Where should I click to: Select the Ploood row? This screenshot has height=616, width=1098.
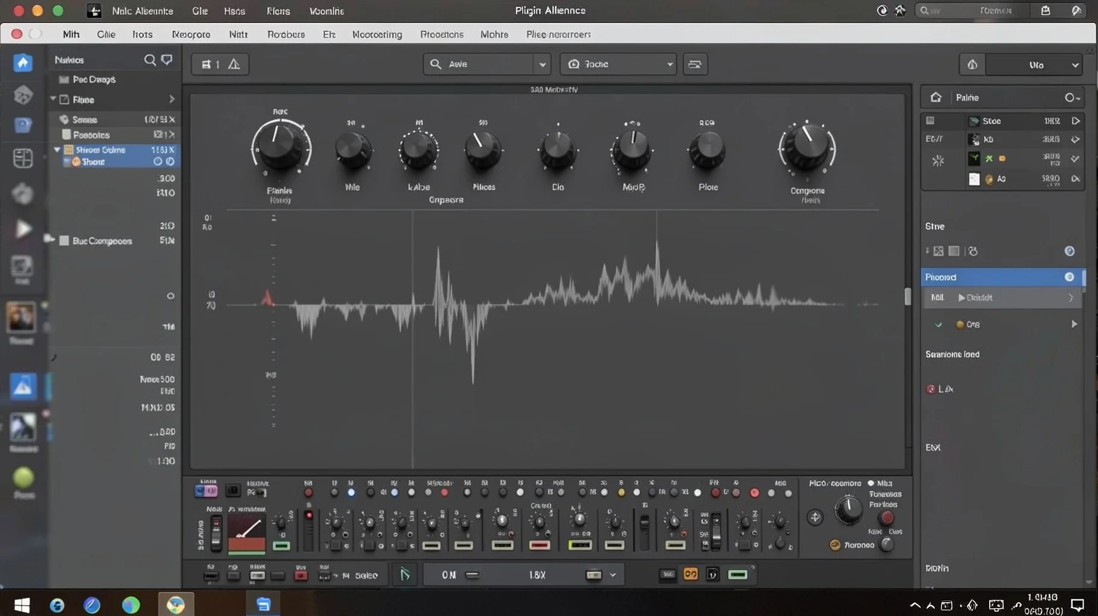[1003, 277]
